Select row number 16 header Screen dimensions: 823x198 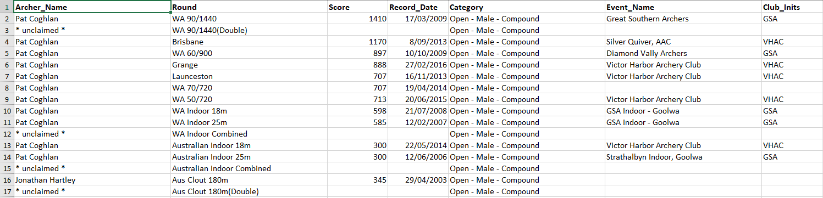pyautogui.click(x=7, y=180)
